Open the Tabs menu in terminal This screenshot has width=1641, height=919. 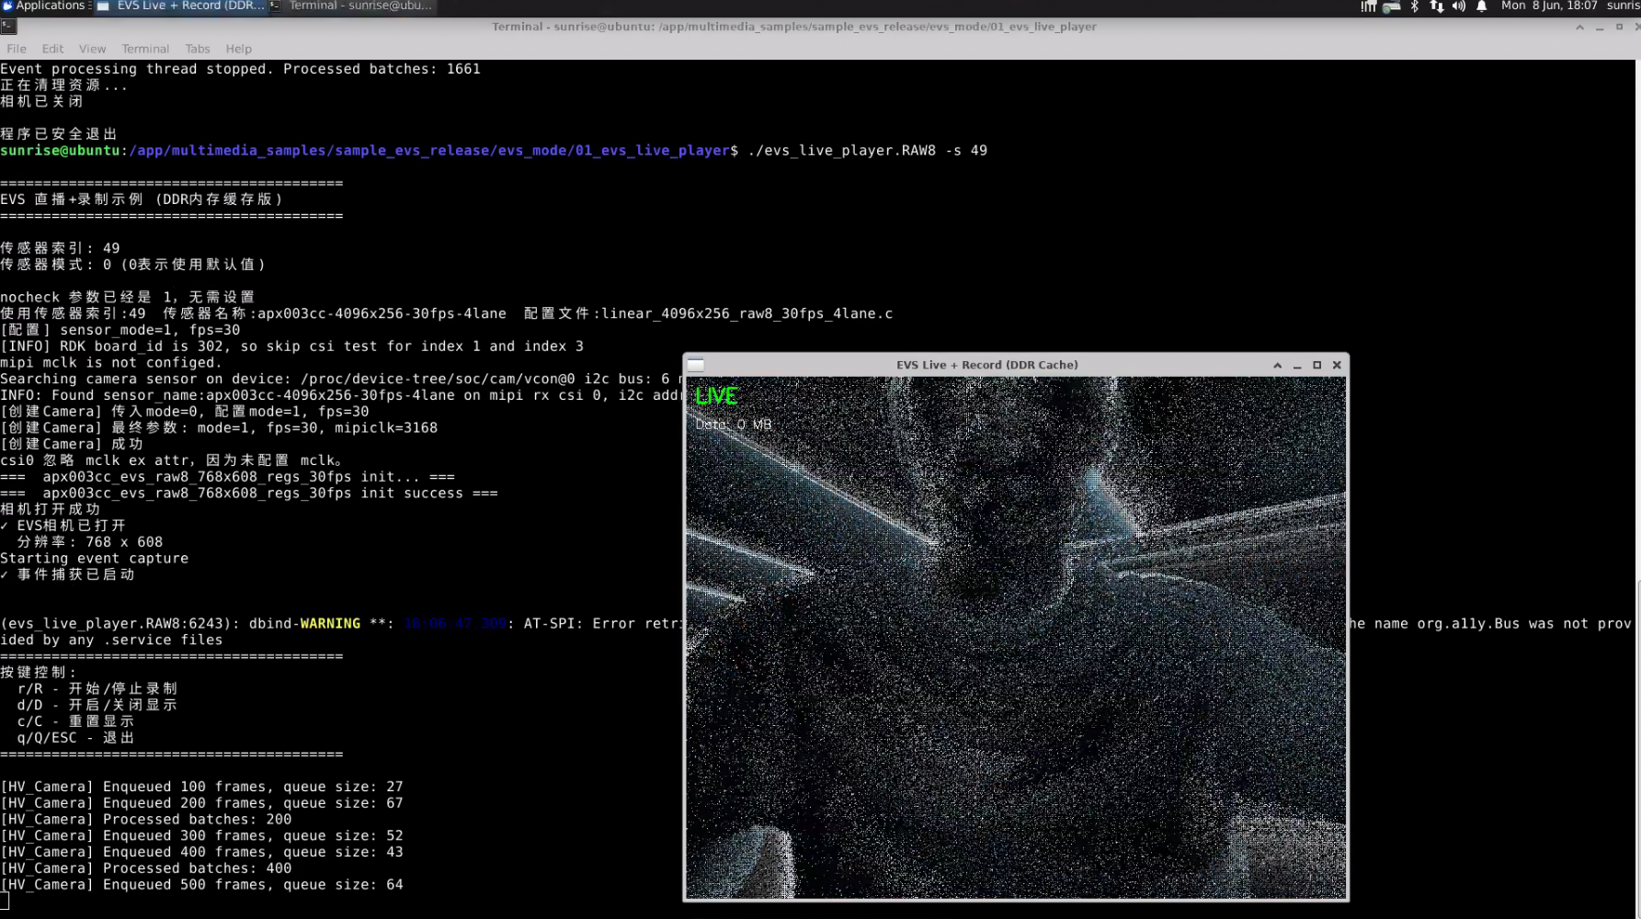[x=197, y=49]
